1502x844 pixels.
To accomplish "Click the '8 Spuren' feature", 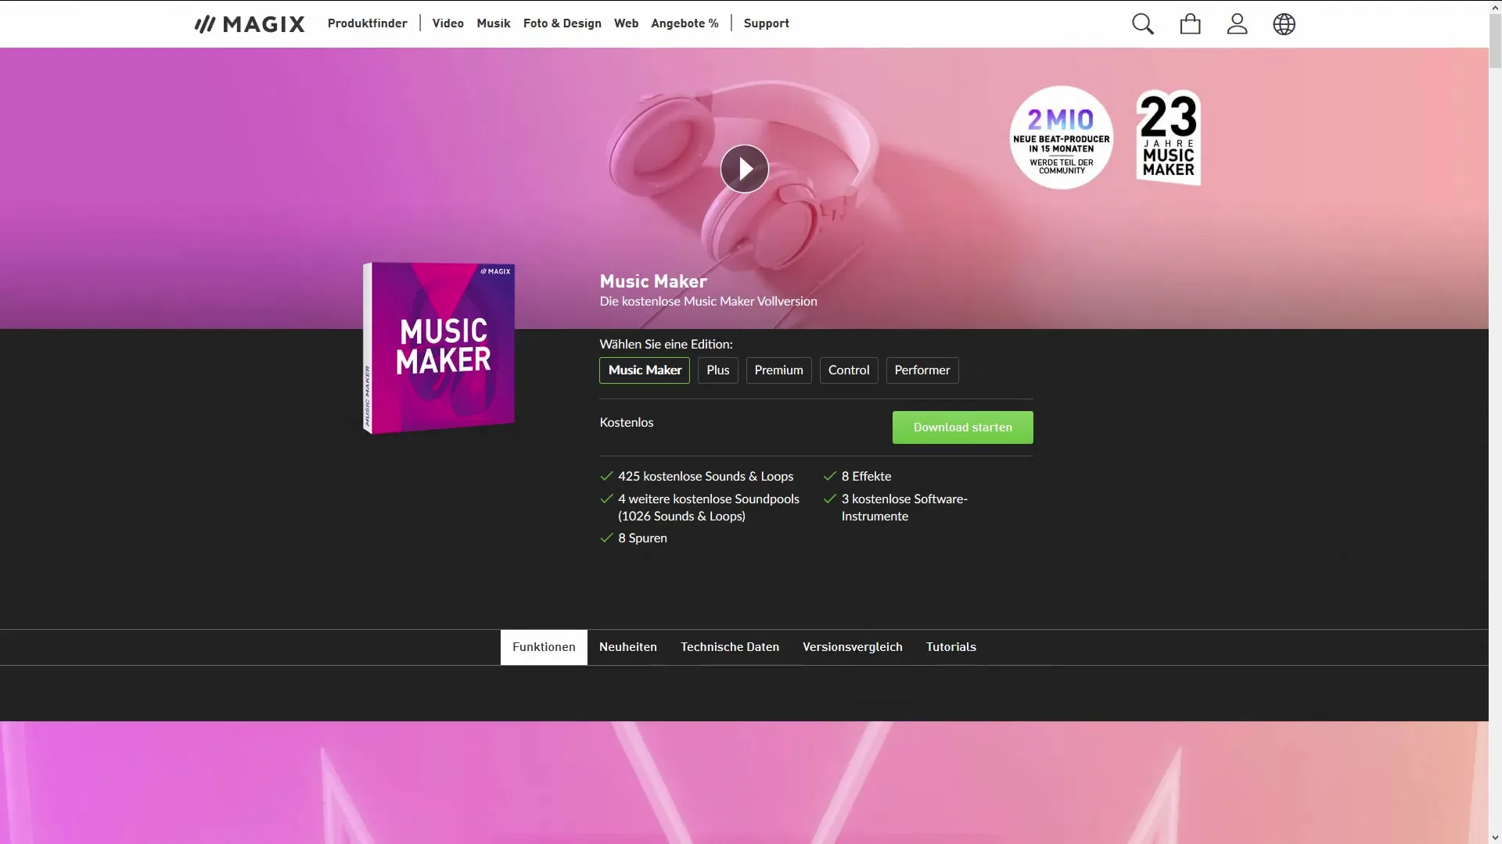I will pyautogui.click(x=642, y=538).
